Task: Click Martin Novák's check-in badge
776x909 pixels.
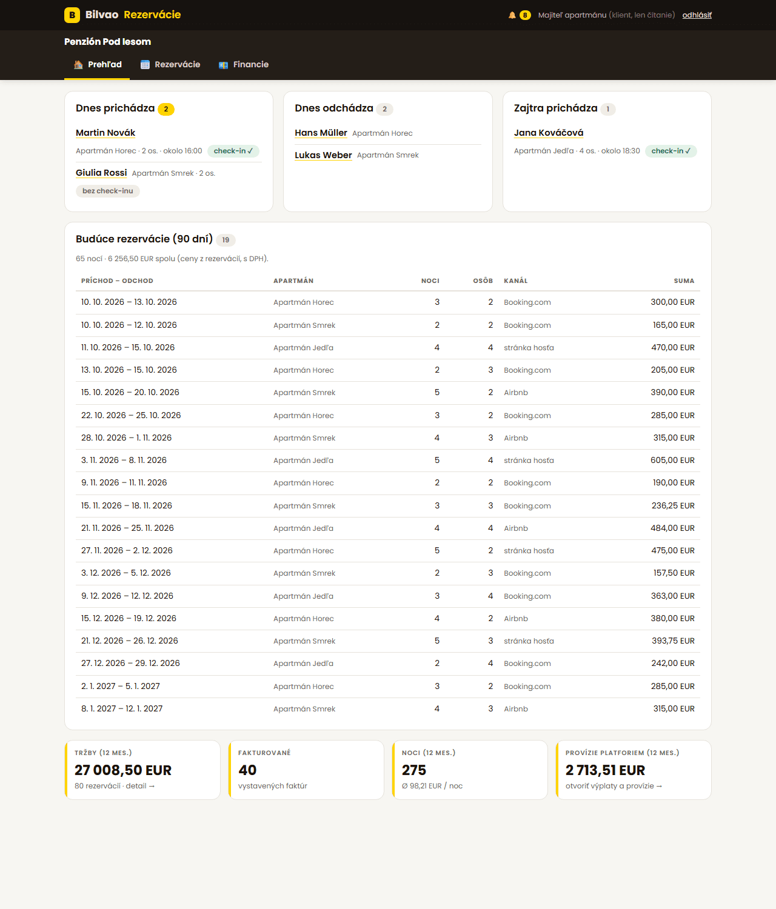Action: coord(233,151)
